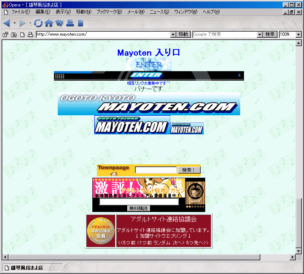The width and height of the screenshot is (304, 274).
Task: Open the ニュース(S) menu
Action: [160, 12]
